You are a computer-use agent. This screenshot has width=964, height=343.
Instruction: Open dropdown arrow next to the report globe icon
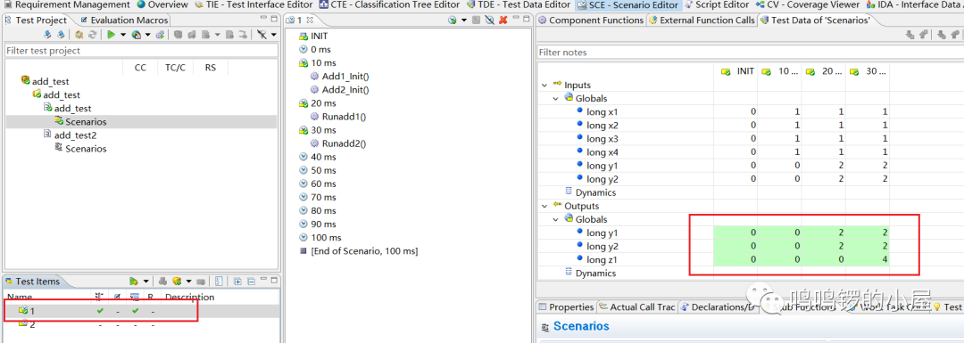[x=147, y=35]
